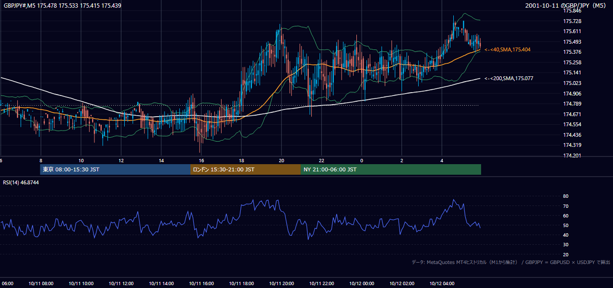Select the NY 21:00-06:00 JST session bar
Viewport: 613px width, 288px height.
coord(391,169)
